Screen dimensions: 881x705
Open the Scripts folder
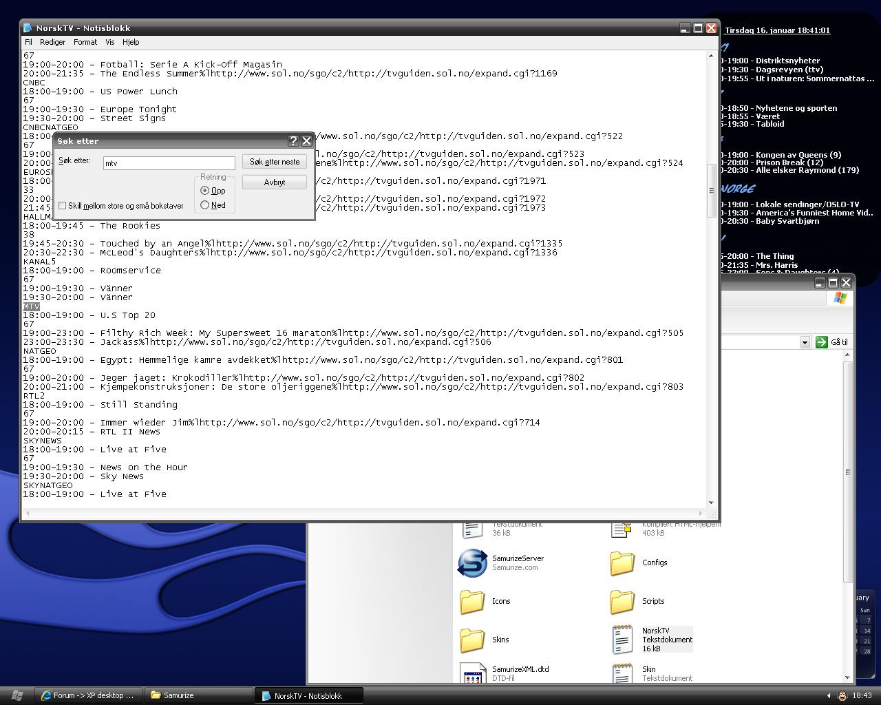pos(622,601)
